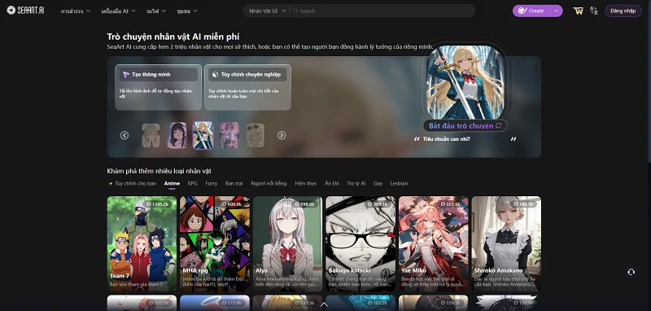Open the Bakugo katsuki character card
This screenshot has width=651, height=311.
360,243
